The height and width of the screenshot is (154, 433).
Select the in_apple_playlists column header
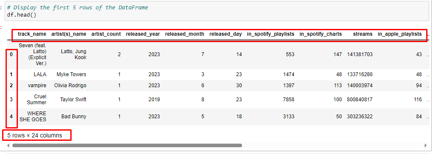(400, 34)
